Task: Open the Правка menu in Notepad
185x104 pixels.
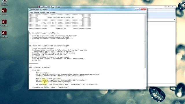Action: coord(36,12)
